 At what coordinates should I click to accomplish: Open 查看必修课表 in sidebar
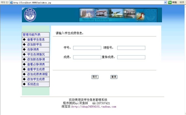click(36, 64)
